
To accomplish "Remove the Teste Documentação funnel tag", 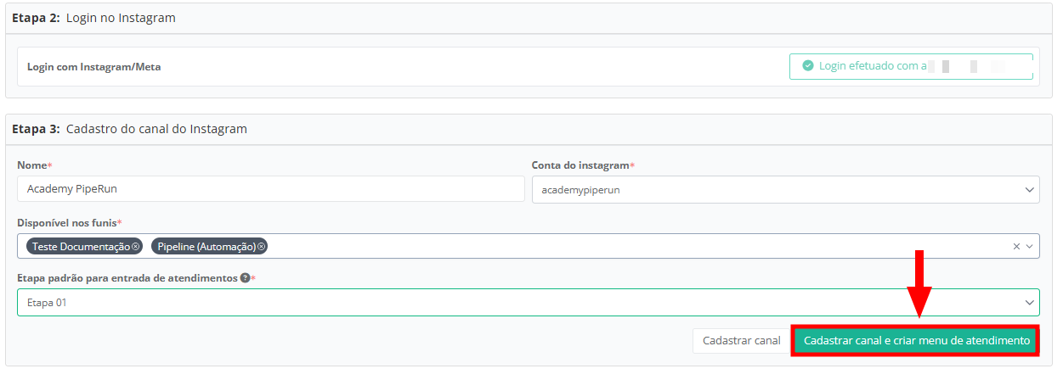I will click(135, 247).
